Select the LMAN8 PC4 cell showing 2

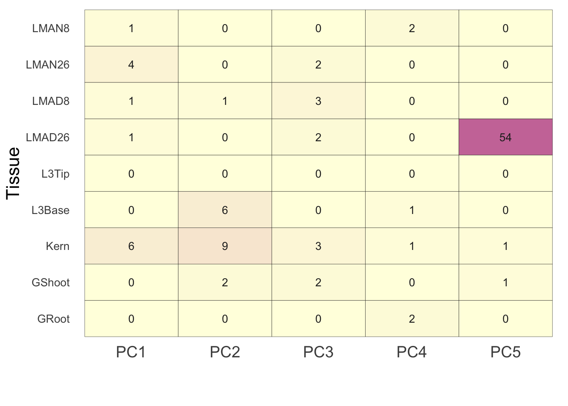point(412,28)
